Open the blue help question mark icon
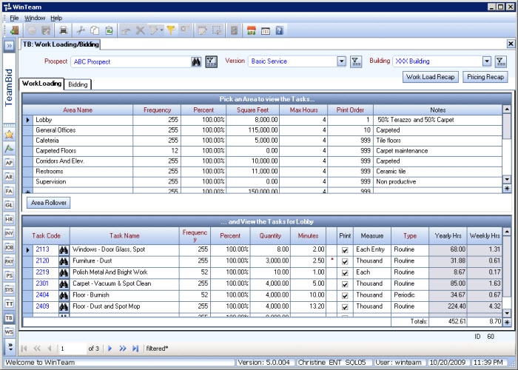Image resolution: width=518 pixels, height=370 pixels. pyautogui.click(x=280, y=31)
